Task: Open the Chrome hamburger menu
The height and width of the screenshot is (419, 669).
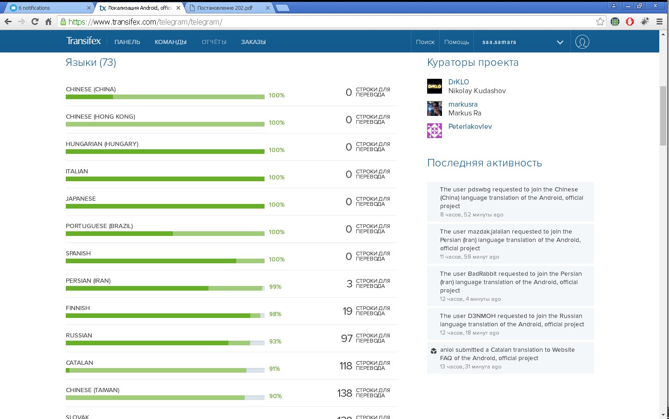Action: 659,21
